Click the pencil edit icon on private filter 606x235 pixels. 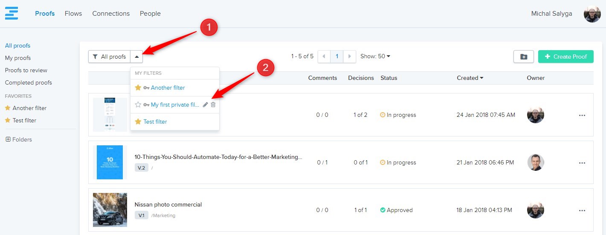[205, 105]
